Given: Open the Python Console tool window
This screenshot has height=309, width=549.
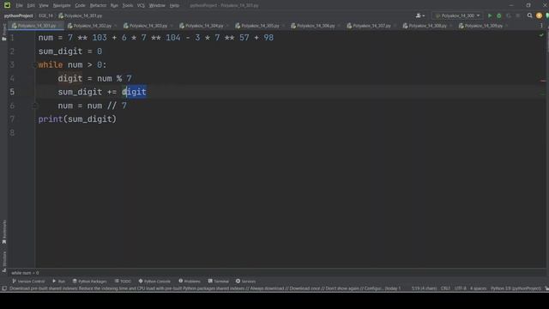Looking at the screenshot, I should point(154,281).
